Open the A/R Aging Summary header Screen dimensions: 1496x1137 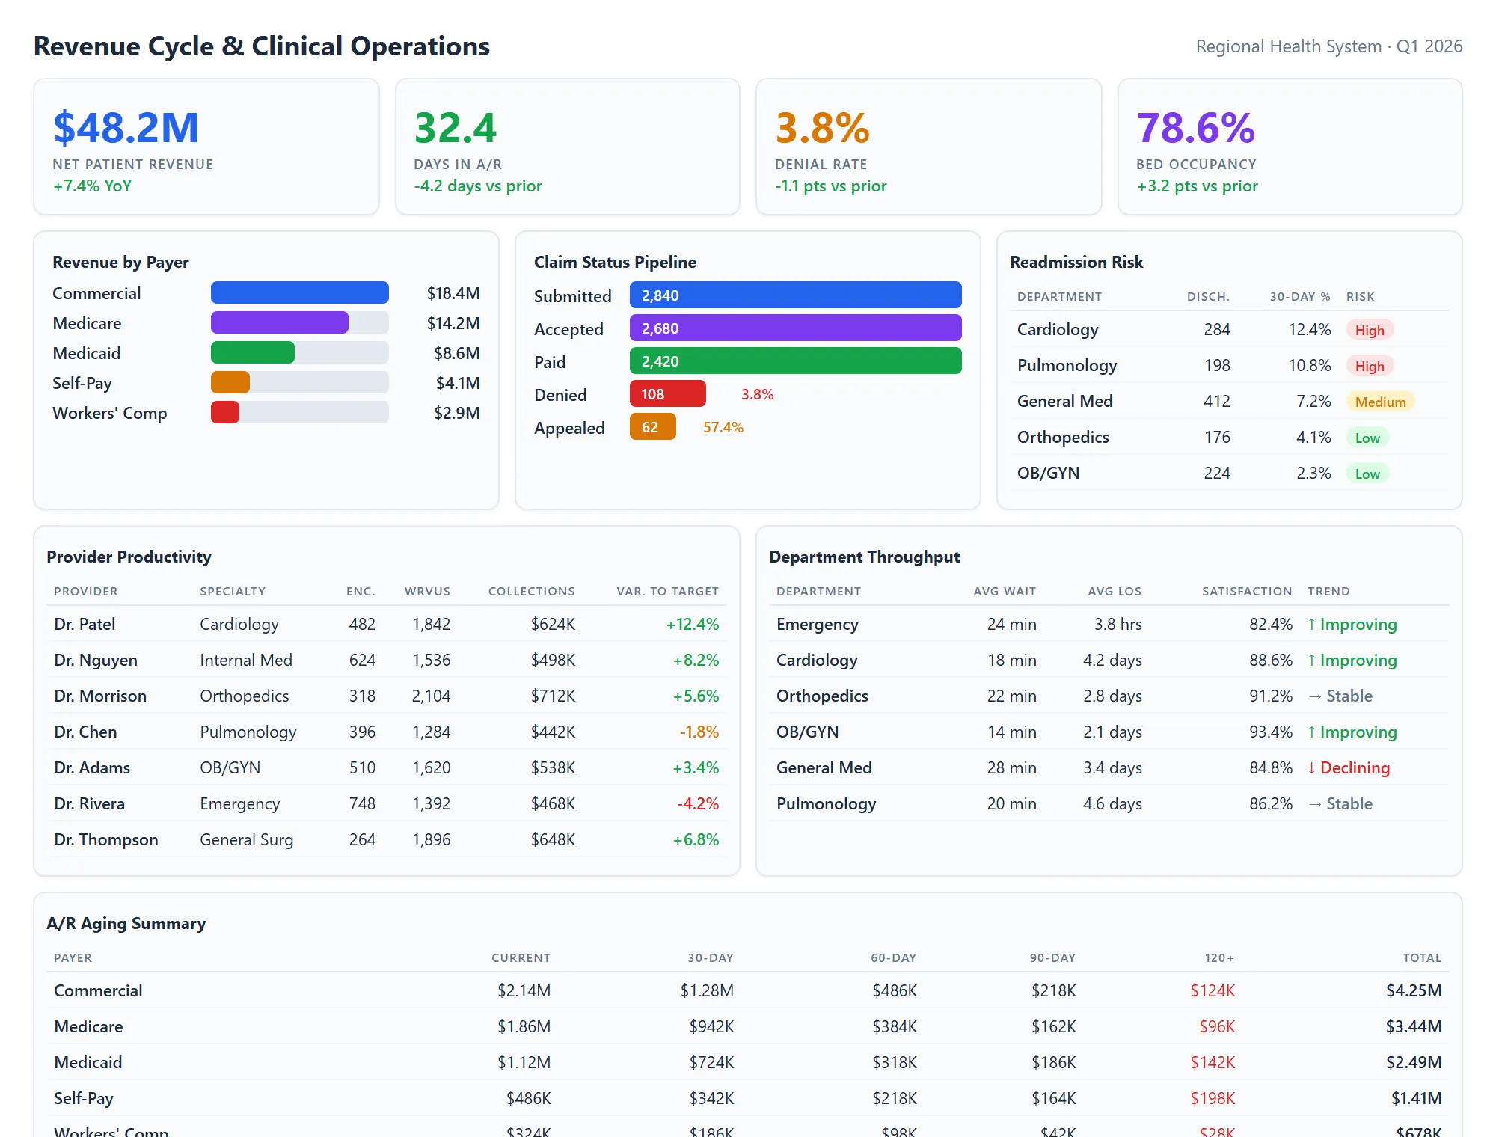pyautogui.click(x=126, y=923)
